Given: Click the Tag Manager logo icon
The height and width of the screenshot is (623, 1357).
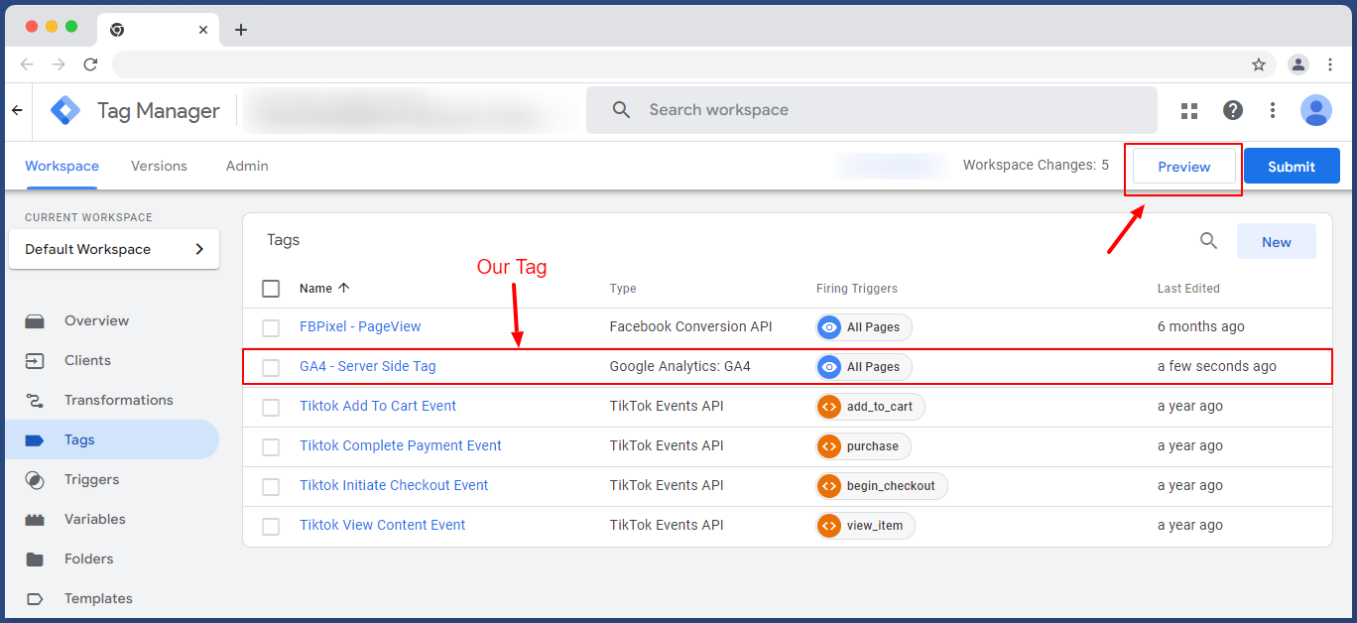Looking at the screenshot, I should (x=65, y=110).
